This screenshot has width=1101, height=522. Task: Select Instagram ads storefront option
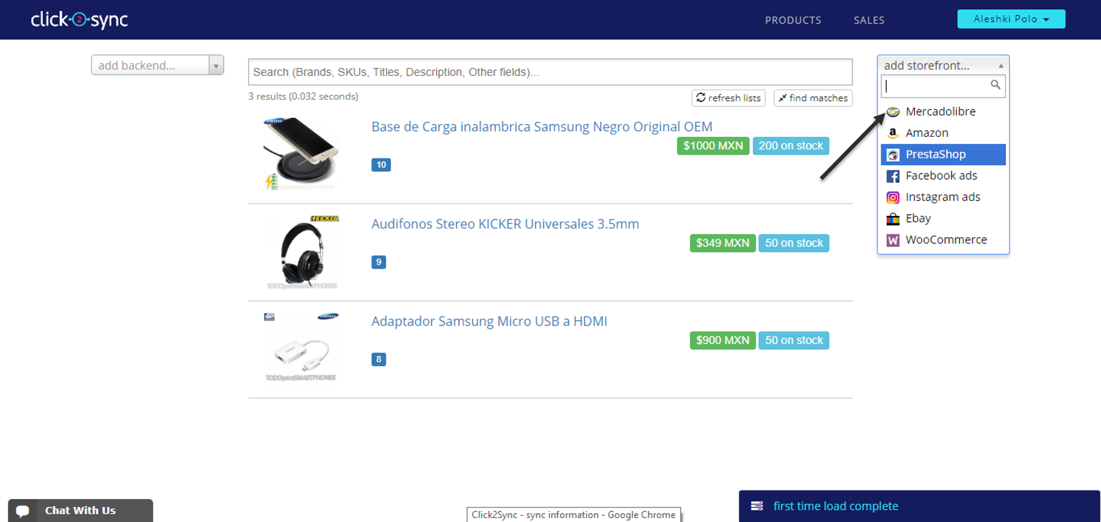pyautogui.click(x=943, y=197)
